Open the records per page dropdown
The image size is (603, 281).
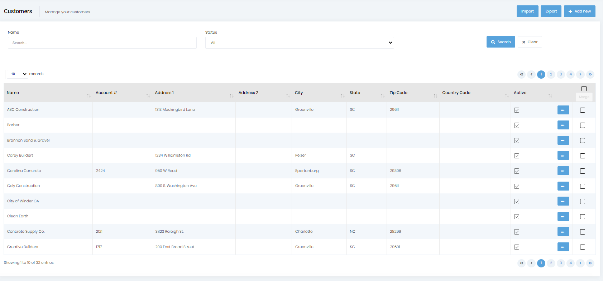click(x=18, y=74)
